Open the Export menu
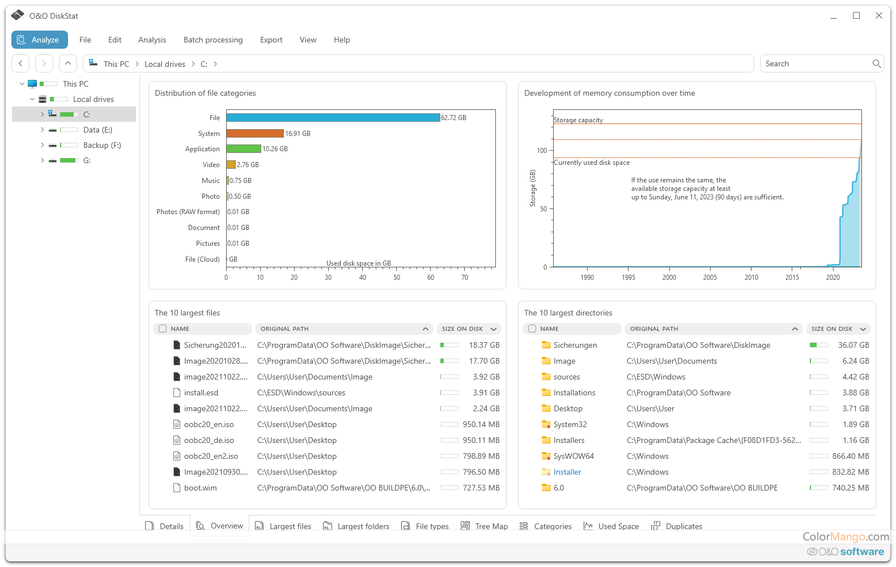 [271, 40]
